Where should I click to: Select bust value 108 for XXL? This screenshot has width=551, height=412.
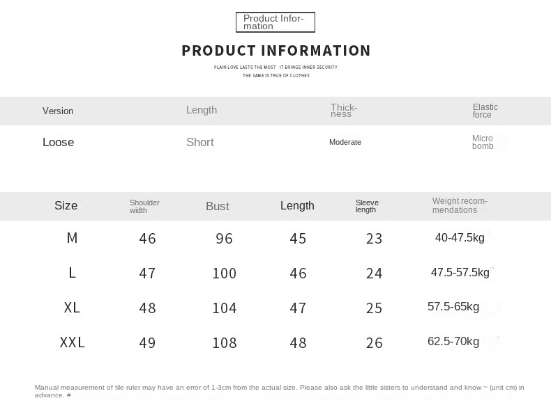pos(224,343)
